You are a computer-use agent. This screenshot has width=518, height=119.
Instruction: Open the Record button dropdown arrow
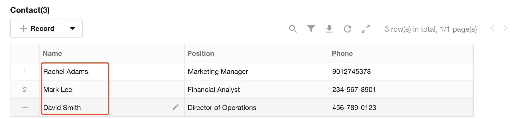(x=73, y=29)
